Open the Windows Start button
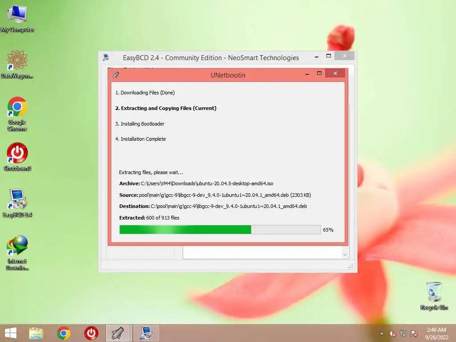This screenshot has height=342, width=456. tap(11, 333)
